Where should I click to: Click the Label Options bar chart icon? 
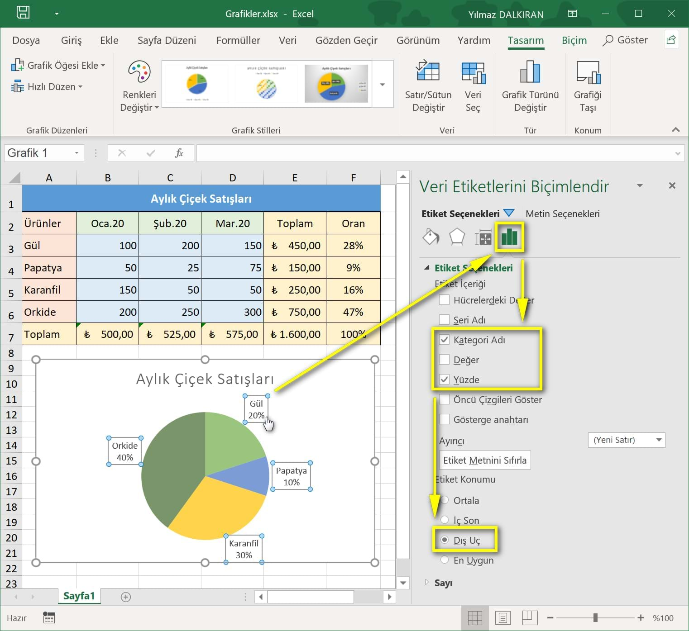(x=509, y=237)
